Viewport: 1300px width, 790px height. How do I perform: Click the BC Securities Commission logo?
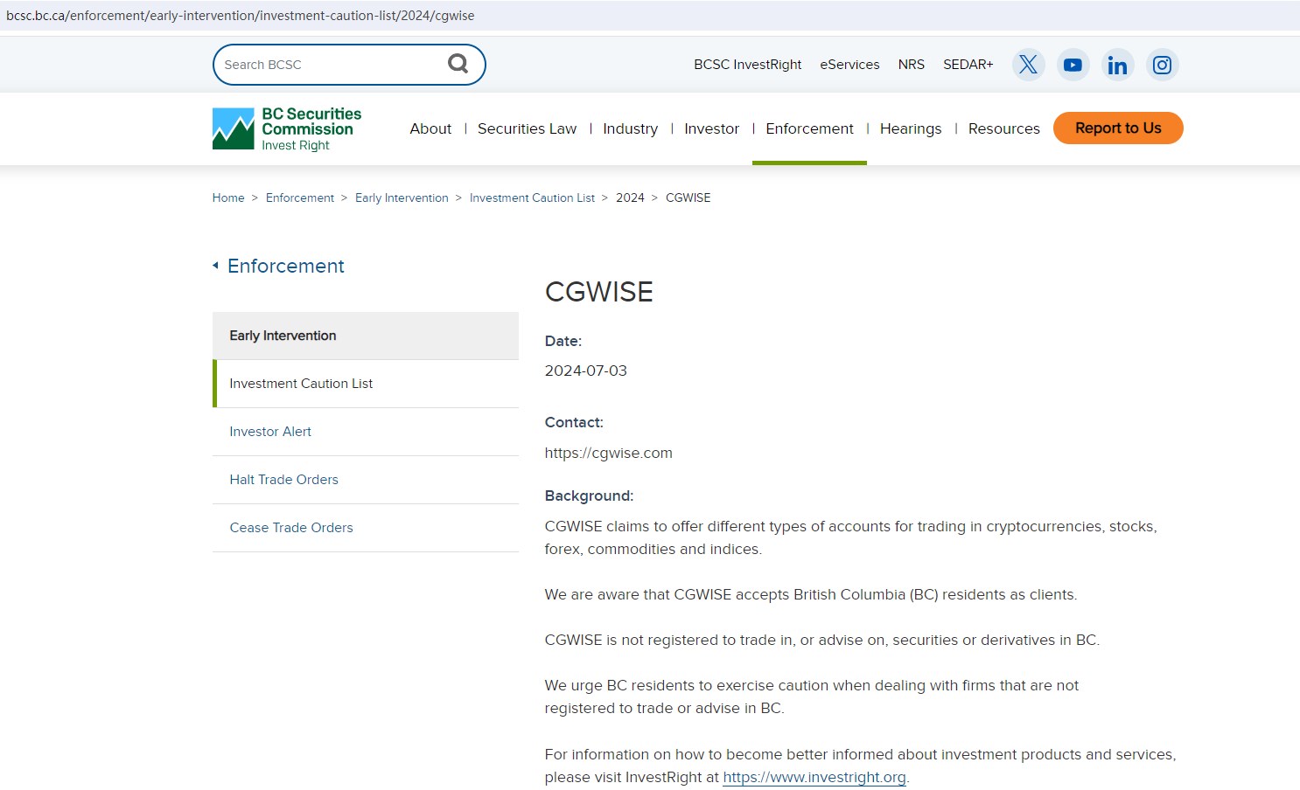287,128
